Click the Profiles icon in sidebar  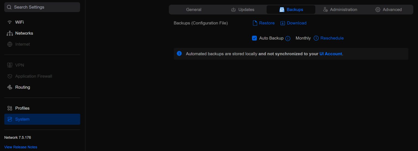click(10, 108)
